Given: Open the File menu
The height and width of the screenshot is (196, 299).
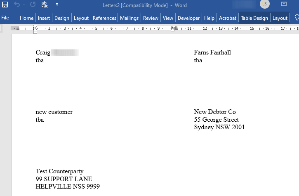Looking at the screenshot, I should coord(5,18).
